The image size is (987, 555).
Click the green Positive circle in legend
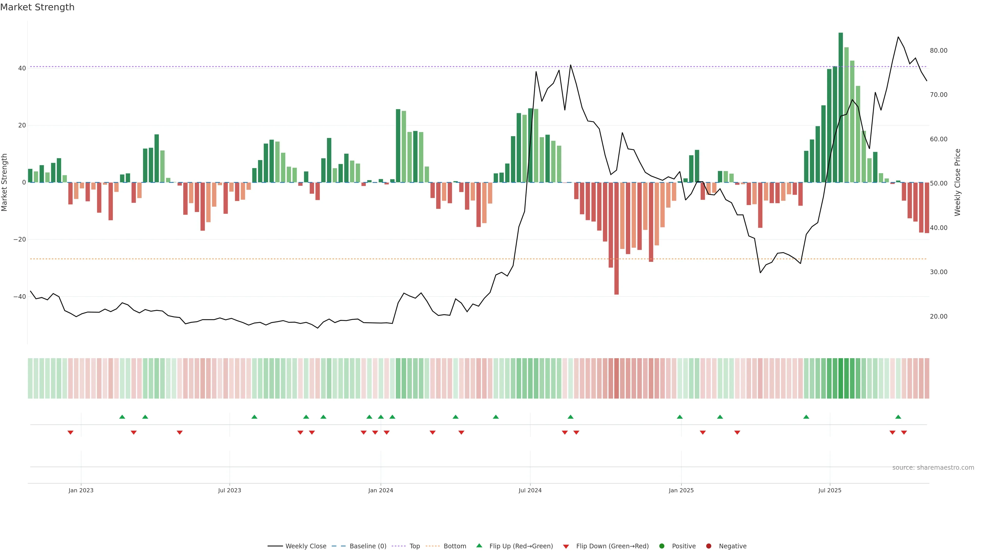point(662,546)
